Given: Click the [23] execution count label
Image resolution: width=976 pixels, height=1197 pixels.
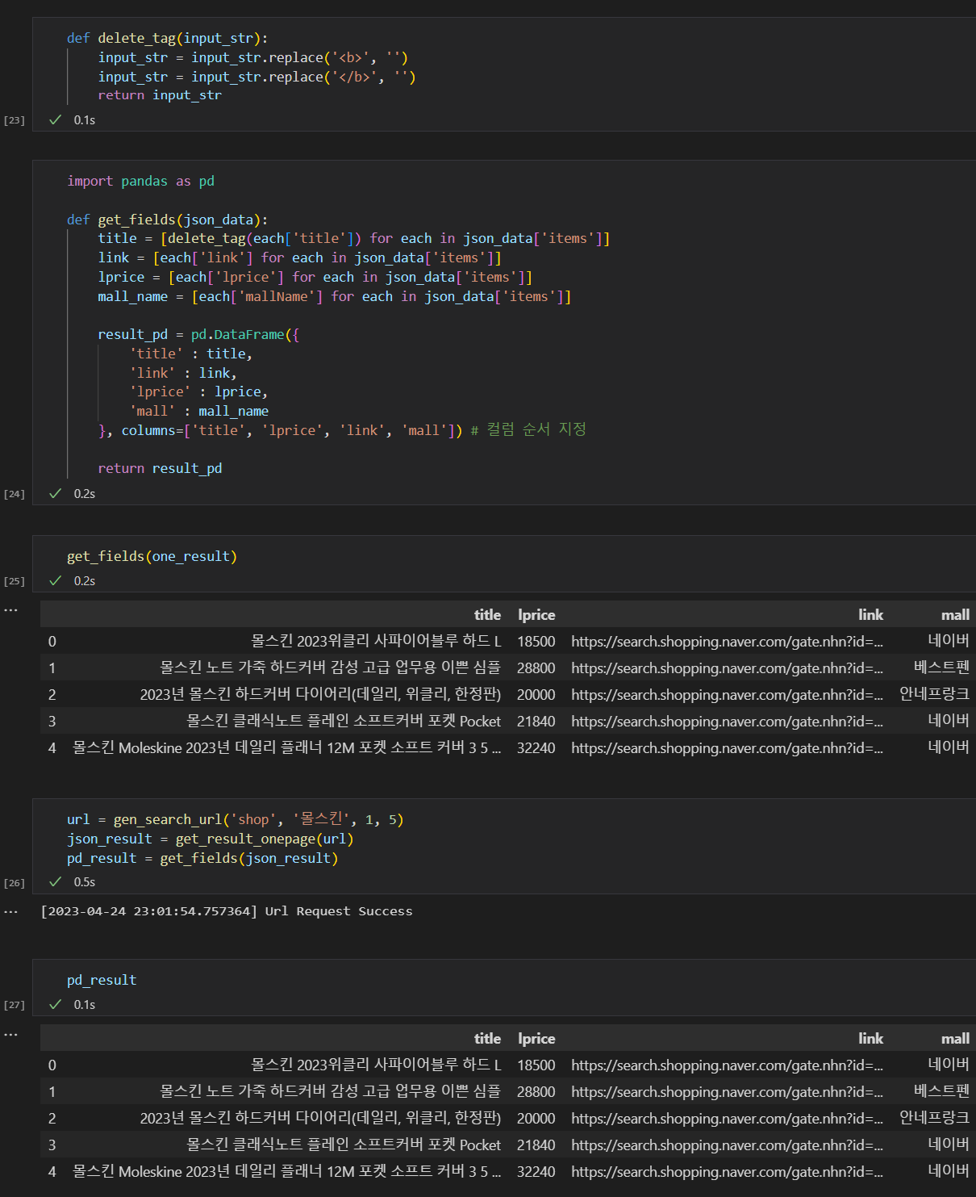Looking at the screenshot, I should click(x=15, y=120).
